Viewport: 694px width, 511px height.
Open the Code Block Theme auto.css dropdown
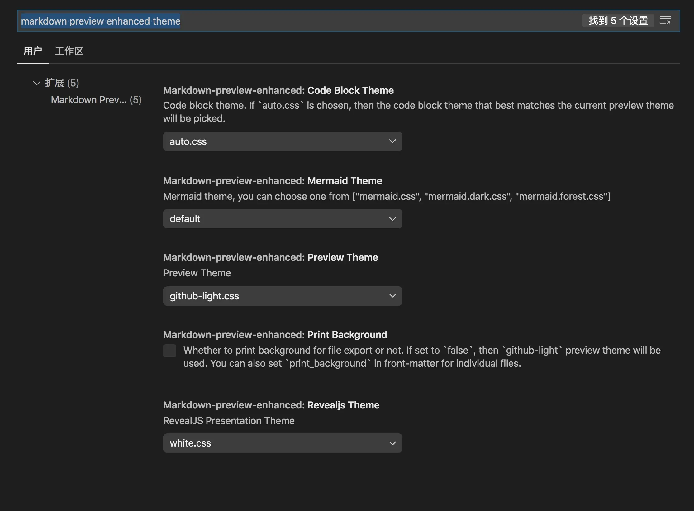tap(282, 141)
